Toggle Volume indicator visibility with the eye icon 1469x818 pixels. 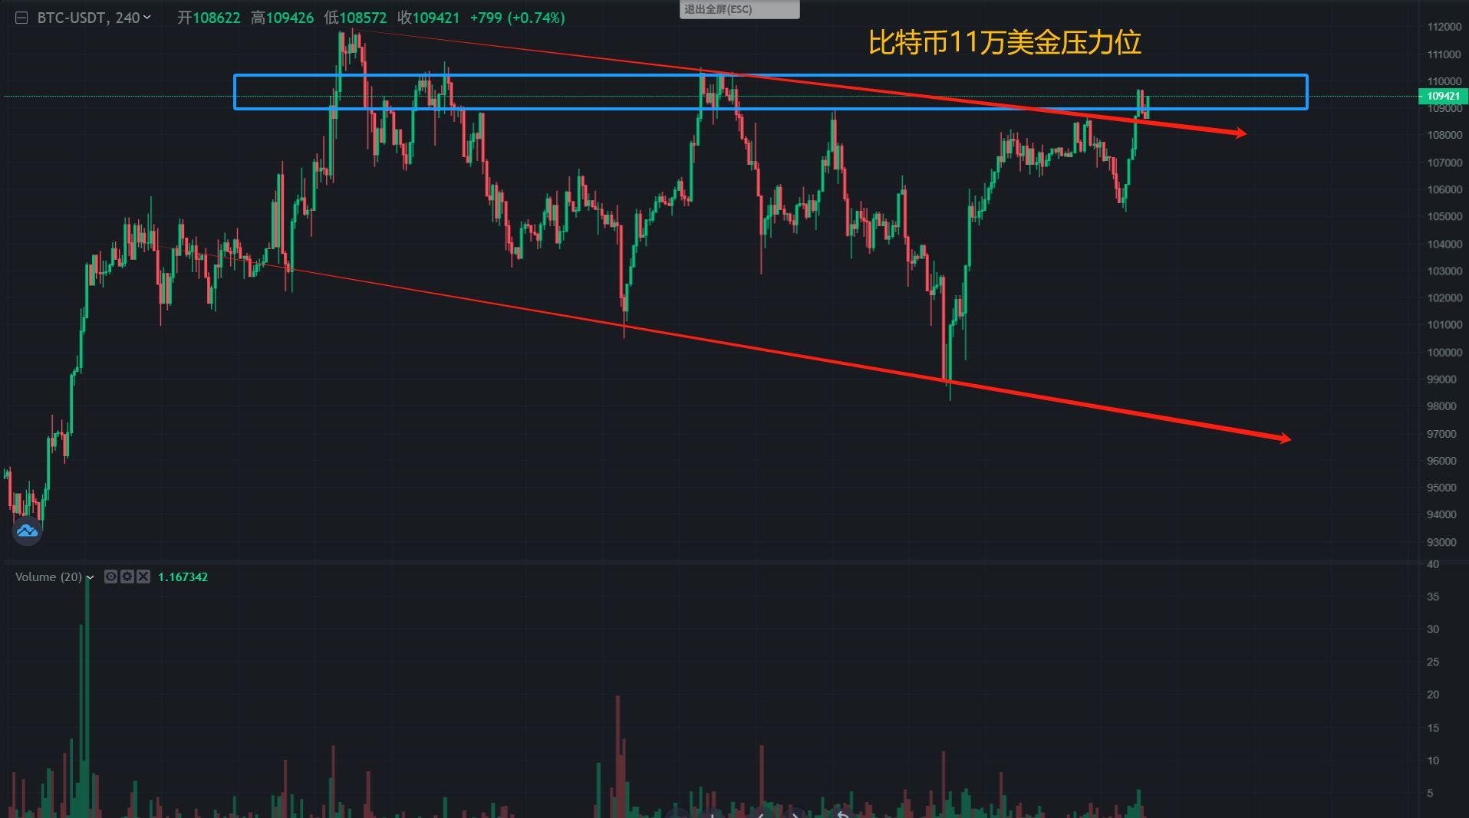111,577
